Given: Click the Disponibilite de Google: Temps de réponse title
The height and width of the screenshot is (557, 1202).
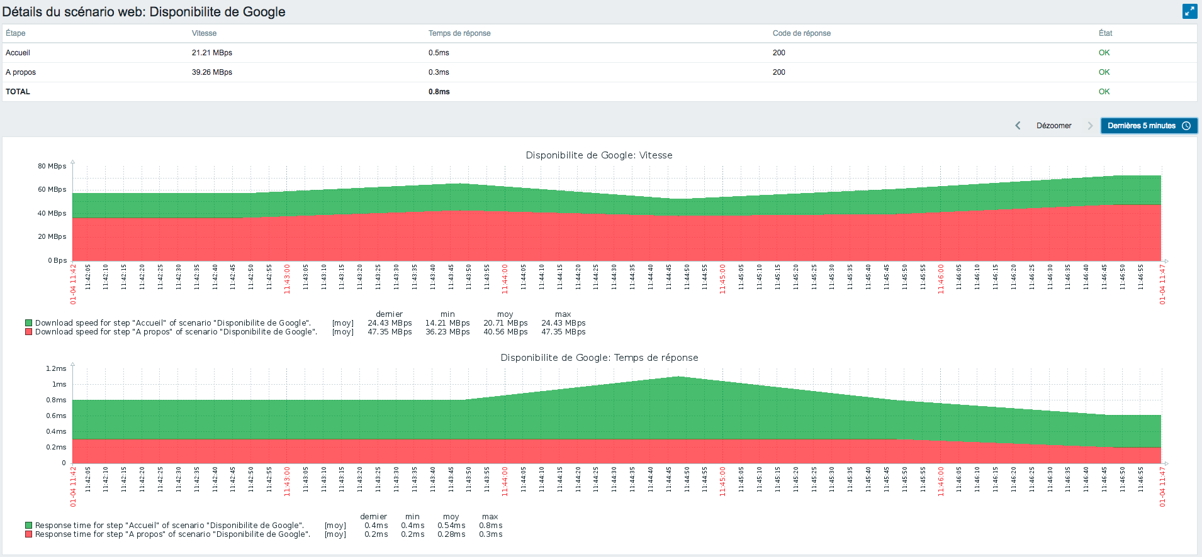Looking at the screenshot, I should point(599,358).
